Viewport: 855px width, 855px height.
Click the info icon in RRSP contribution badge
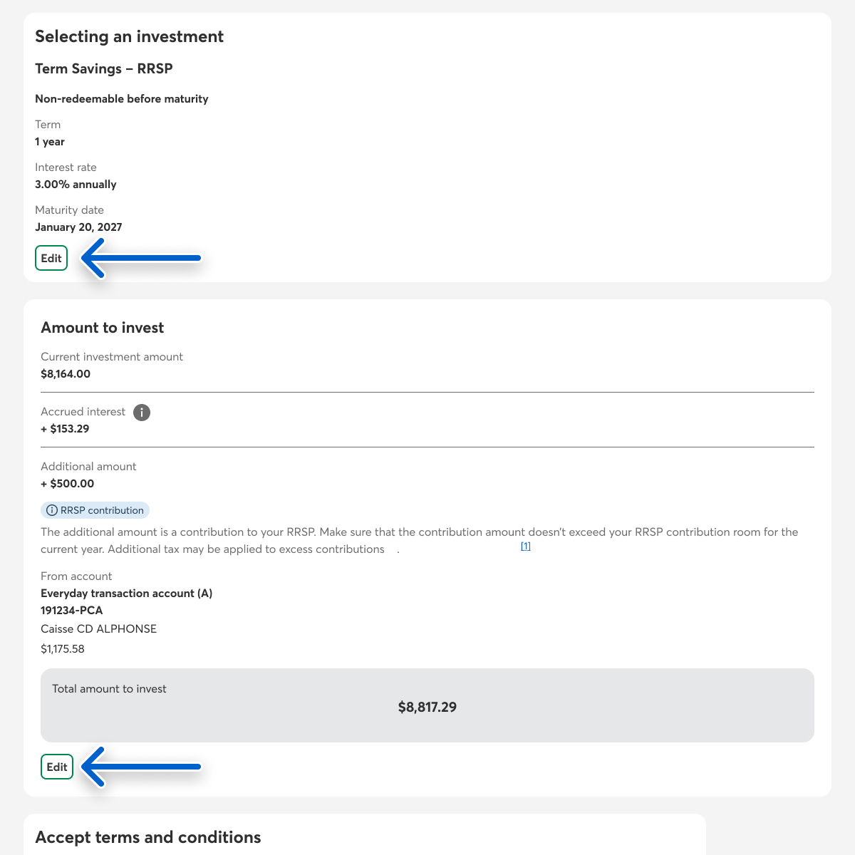52,510
